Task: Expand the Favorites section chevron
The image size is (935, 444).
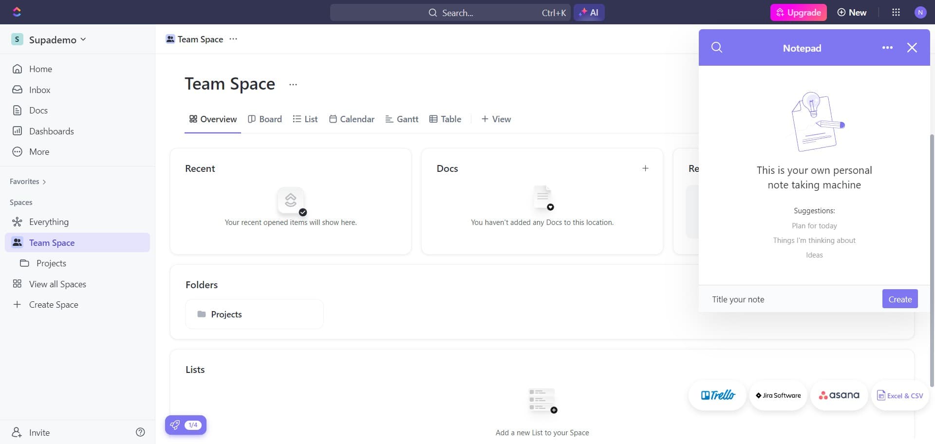Action: coord(44,182)
